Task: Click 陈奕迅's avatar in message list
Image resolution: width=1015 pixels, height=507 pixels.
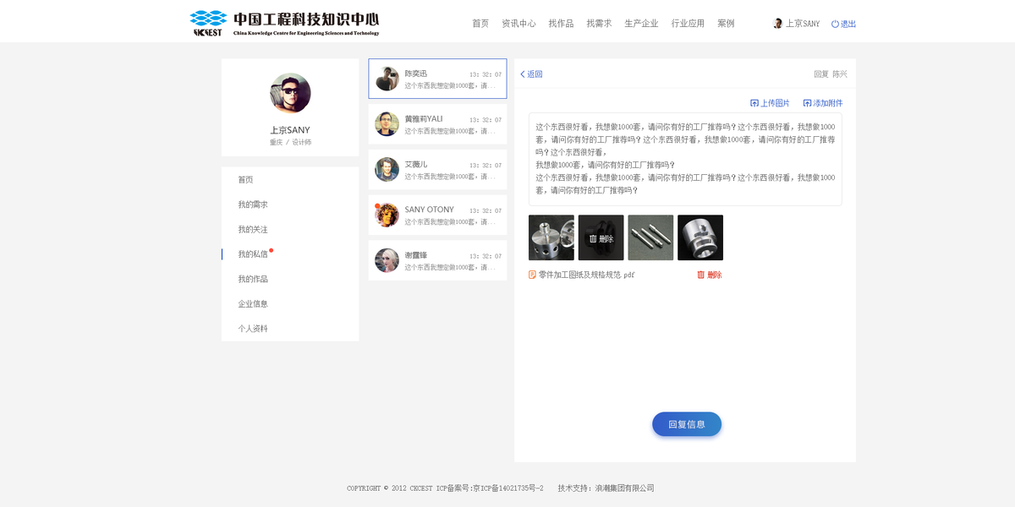Action: pos(387,79)
